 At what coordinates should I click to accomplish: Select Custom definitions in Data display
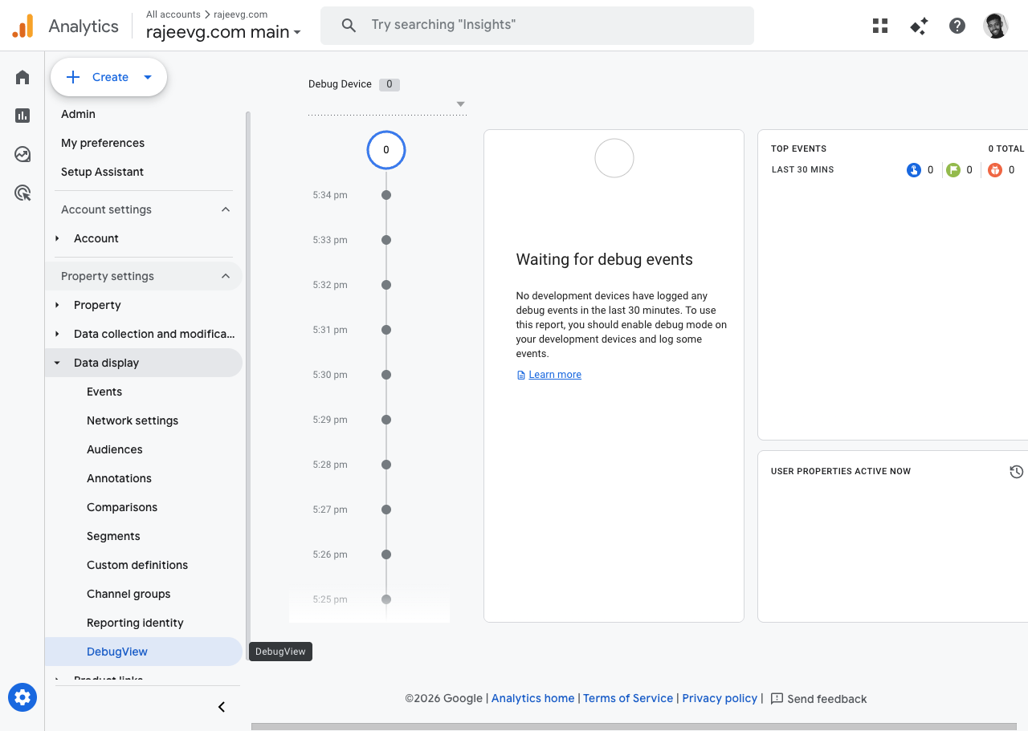137,565
